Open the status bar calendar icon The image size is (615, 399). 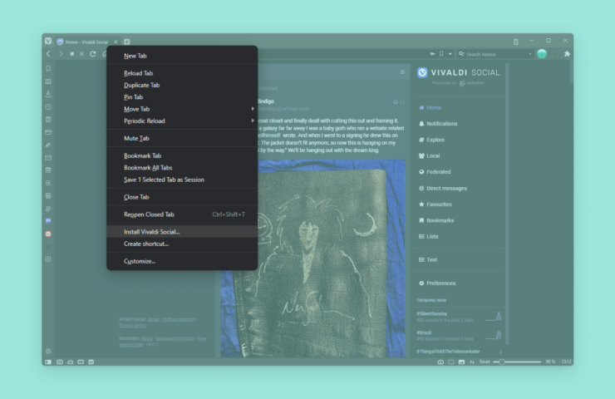[91, 362]
